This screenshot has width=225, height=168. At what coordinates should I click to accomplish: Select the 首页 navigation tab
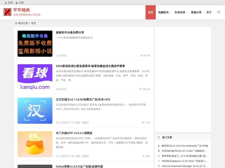[x=150, y=12]
